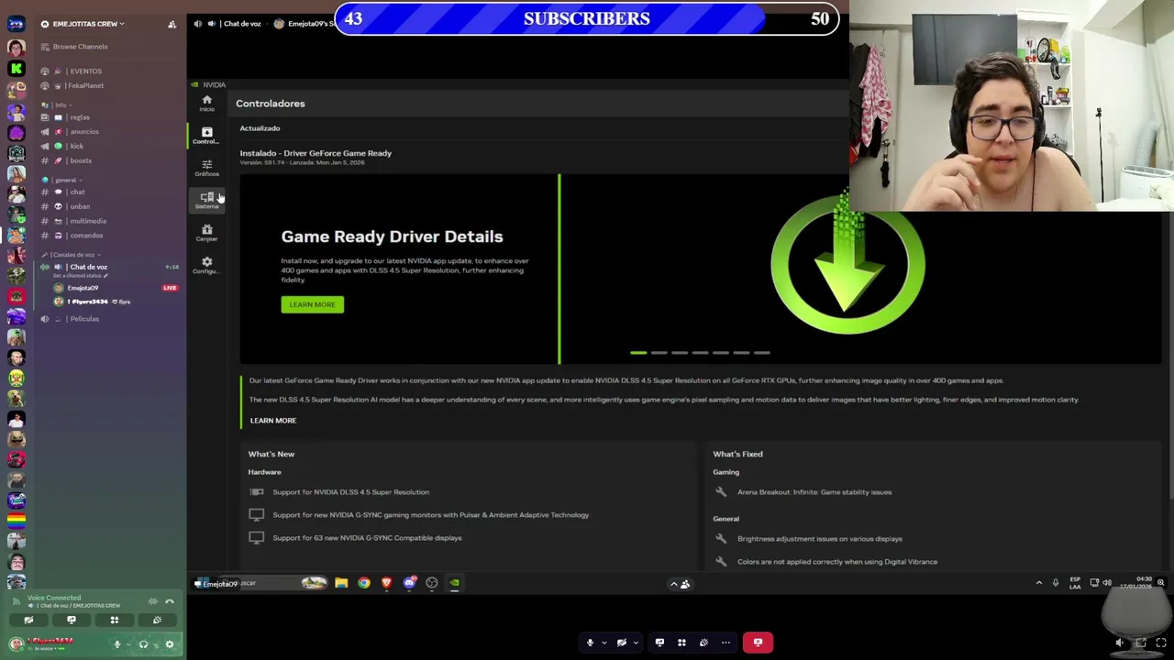The image size is (1174, 660).
Task: Open Google Chrome on streamed taskbar
Action: click(x=364, y=583)
